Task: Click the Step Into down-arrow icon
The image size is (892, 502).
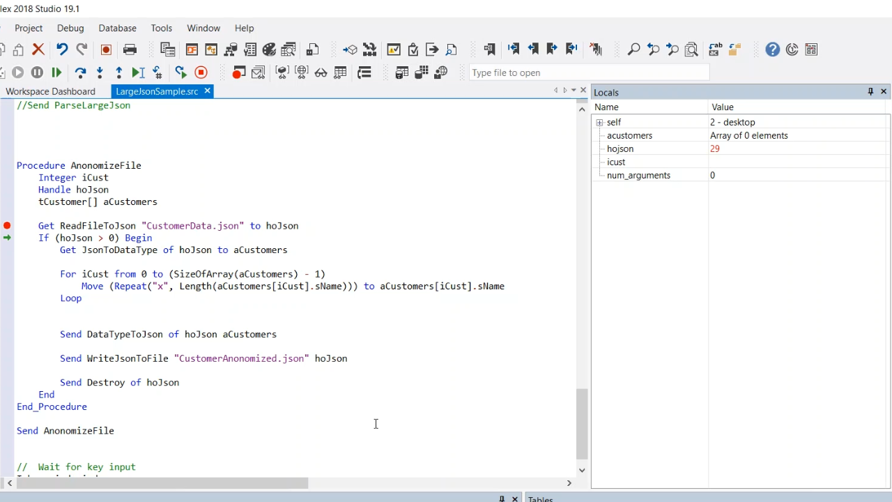Action: (100, 73)
